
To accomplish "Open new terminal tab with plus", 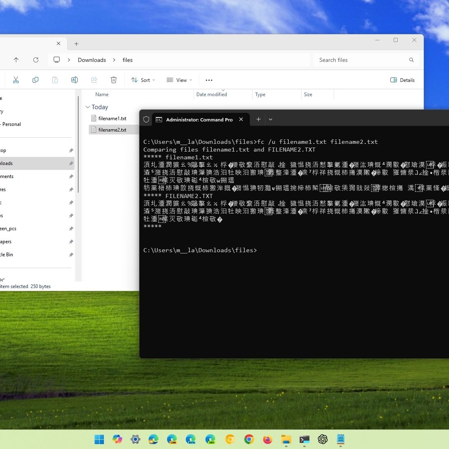I will 258,119.
